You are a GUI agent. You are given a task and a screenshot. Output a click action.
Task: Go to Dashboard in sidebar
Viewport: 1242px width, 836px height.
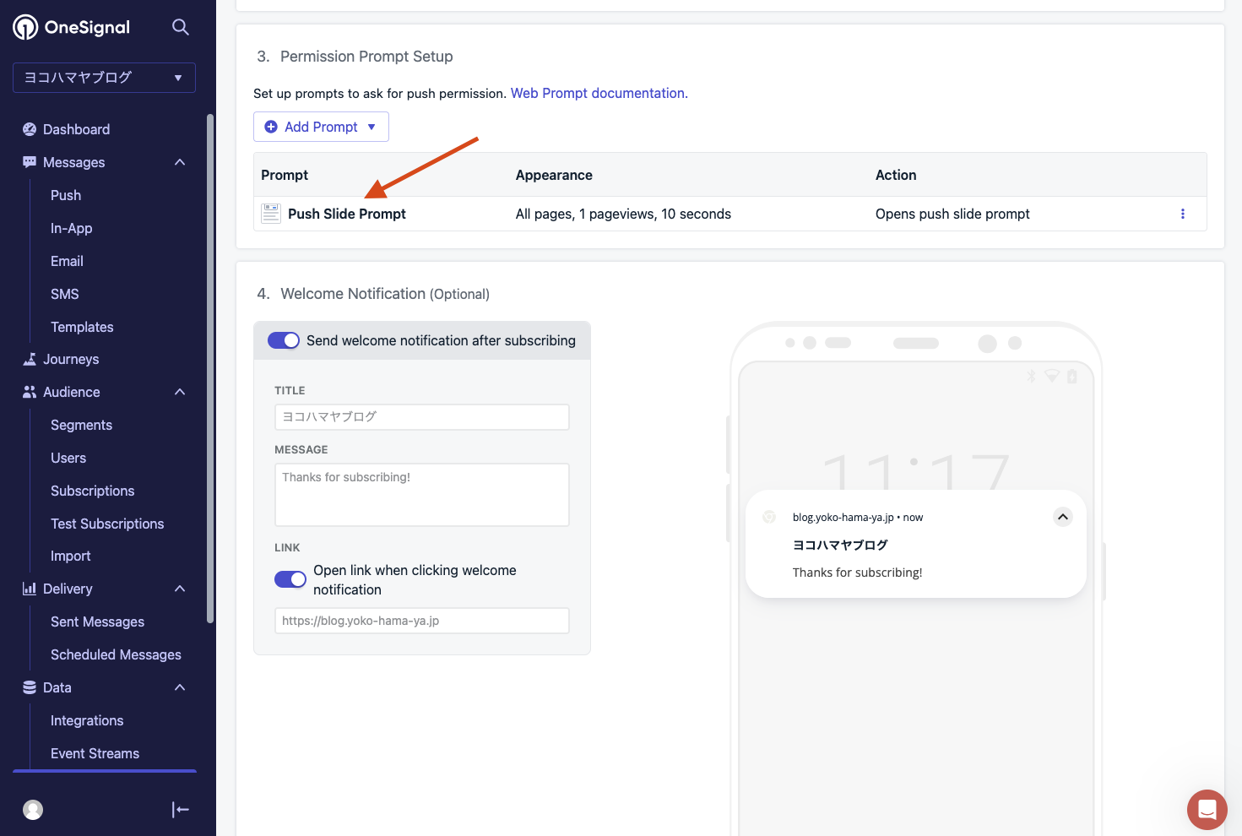point(76,129)
